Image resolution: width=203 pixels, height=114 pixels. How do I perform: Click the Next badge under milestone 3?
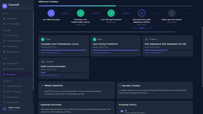tap(142, 28)
